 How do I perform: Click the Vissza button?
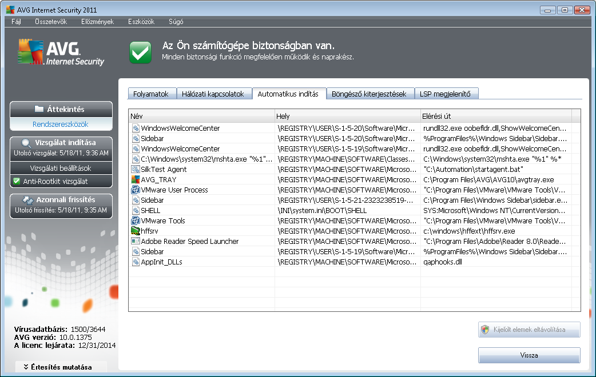pos(529,355)
